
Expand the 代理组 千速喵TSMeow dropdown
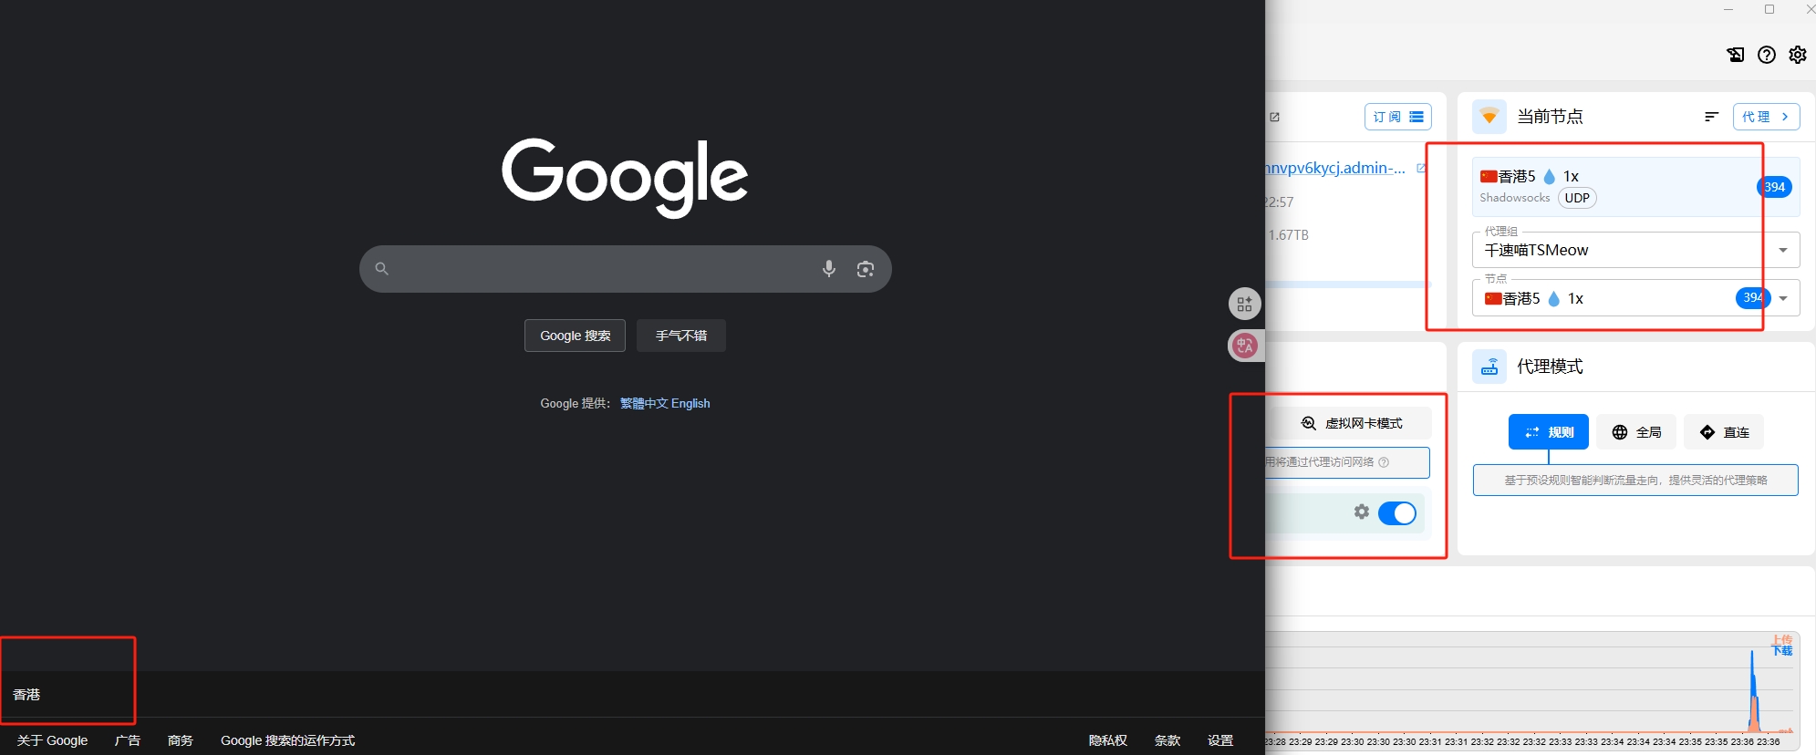[x=1635, y=250]
